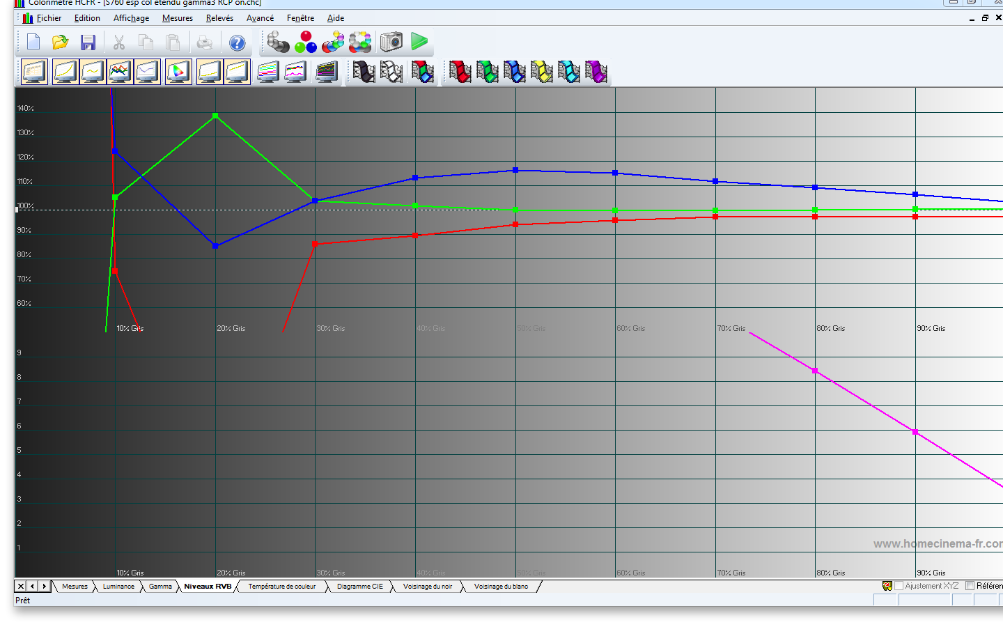
Task: Click the save floppy disk icon
Action: click(x=88, y=42)
